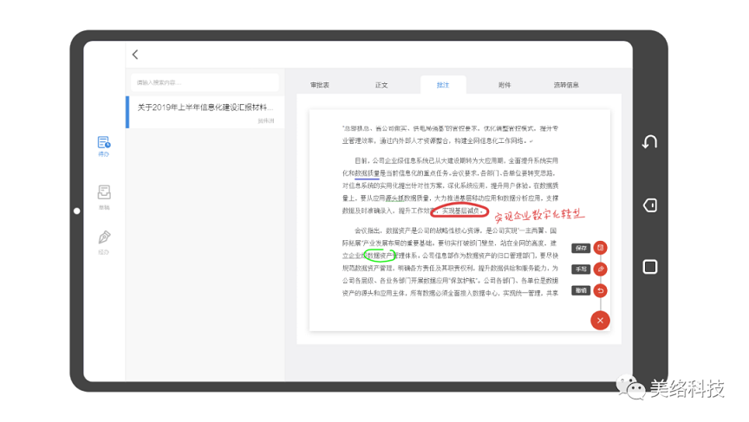The image size is (749, 422).
Task: Click the red save (保存) floating icon
Action: [601, 248]
